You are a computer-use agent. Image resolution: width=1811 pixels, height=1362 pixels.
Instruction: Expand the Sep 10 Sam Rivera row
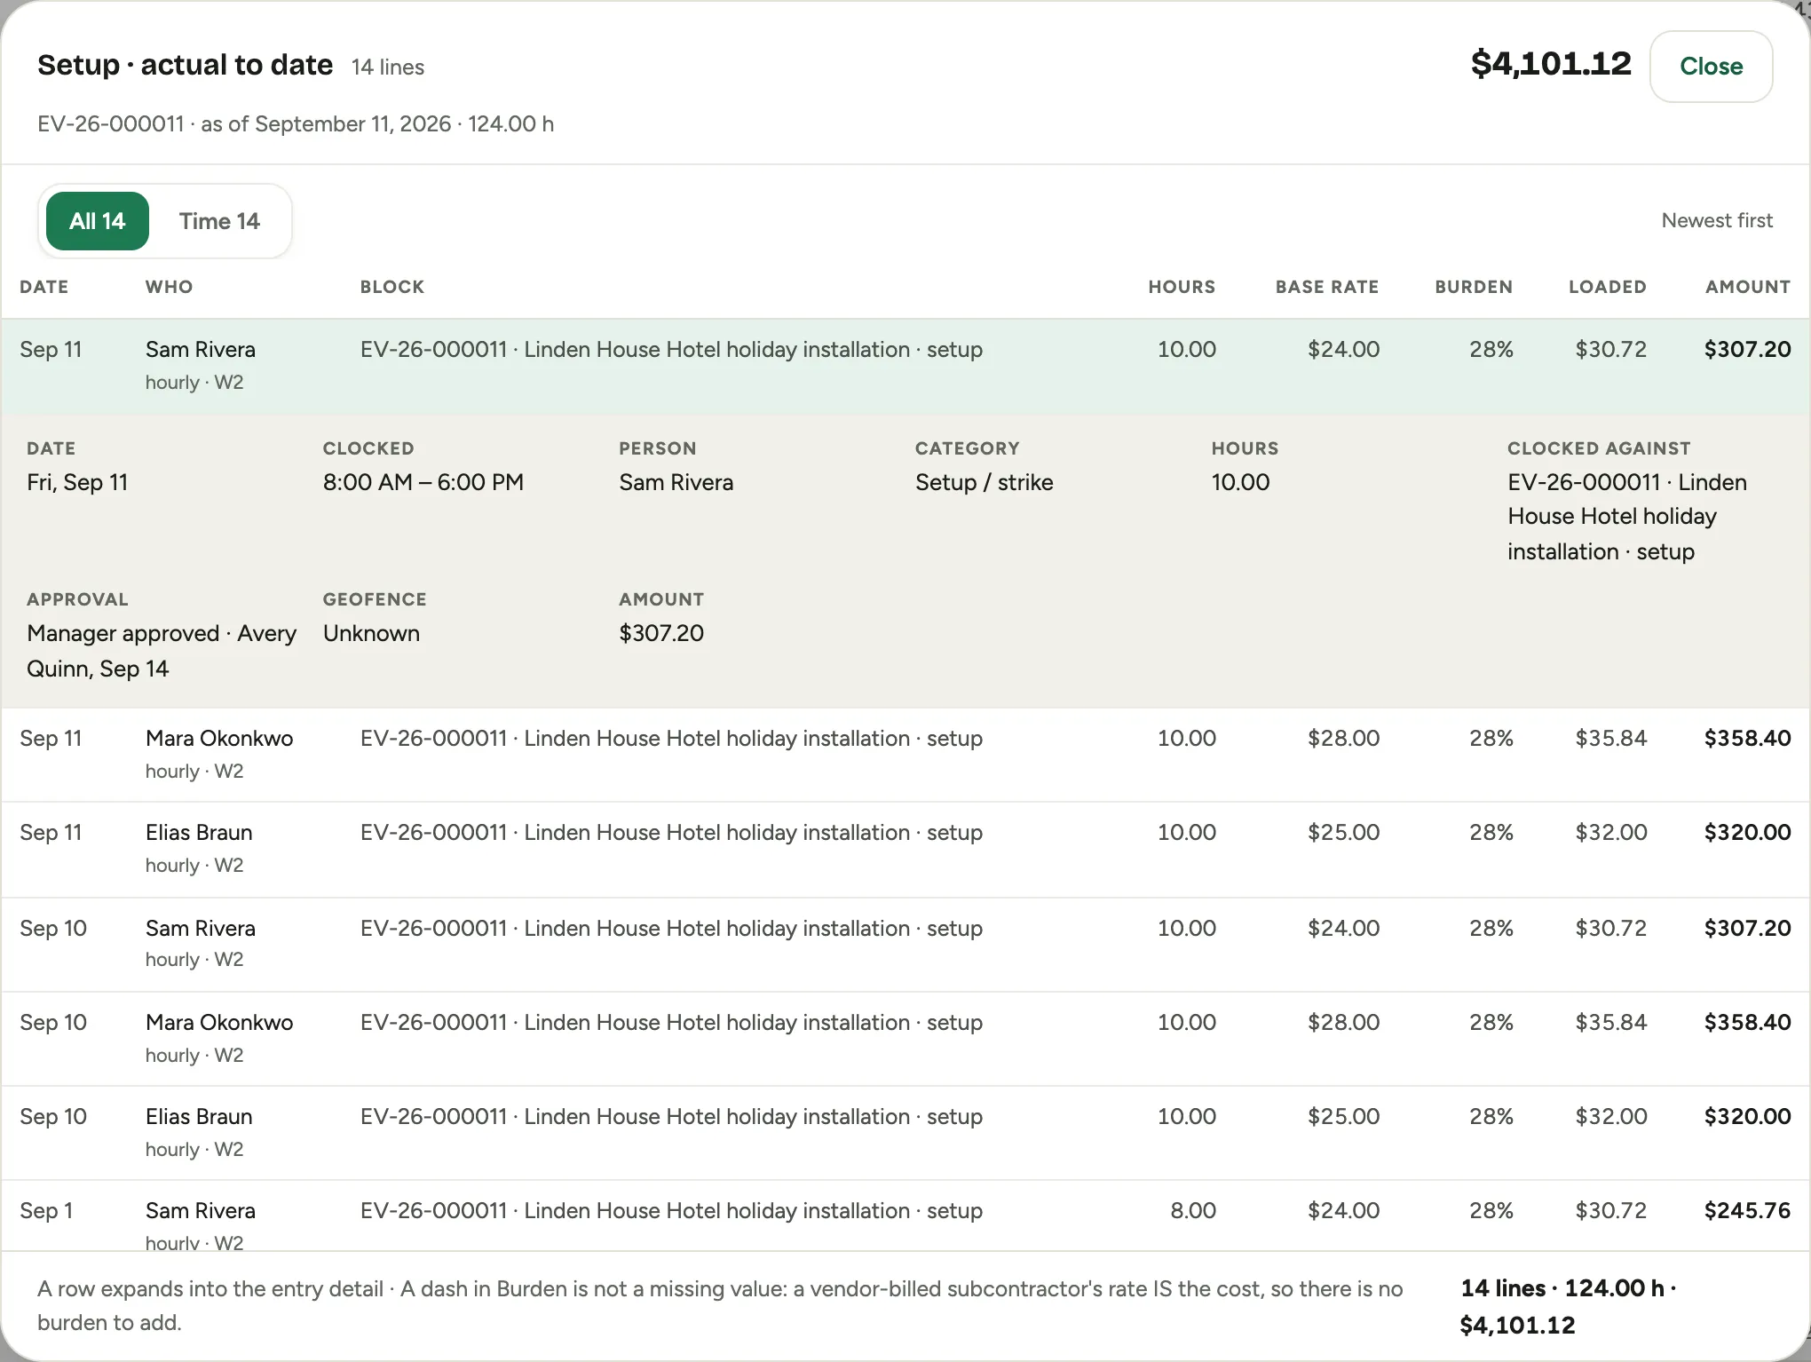[x=905, y=944]
